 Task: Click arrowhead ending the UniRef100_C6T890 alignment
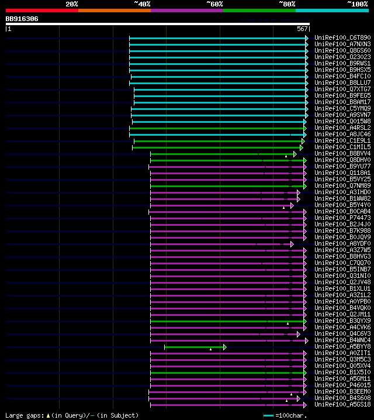(307, 38)
